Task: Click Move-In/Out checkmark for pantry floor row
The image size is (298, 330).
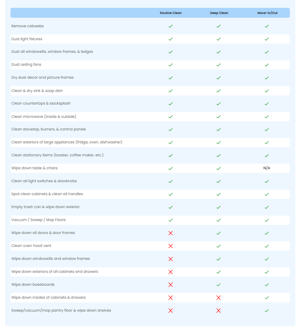Action: [x=267, y=311]
